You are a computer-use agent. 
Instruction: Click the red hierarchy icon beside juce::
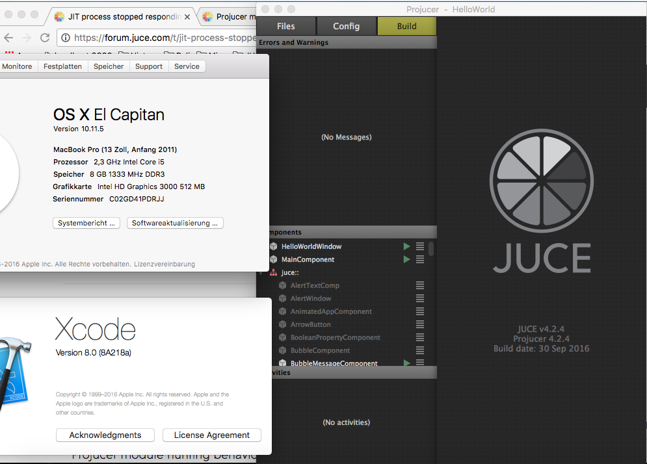tap(273, 273)
